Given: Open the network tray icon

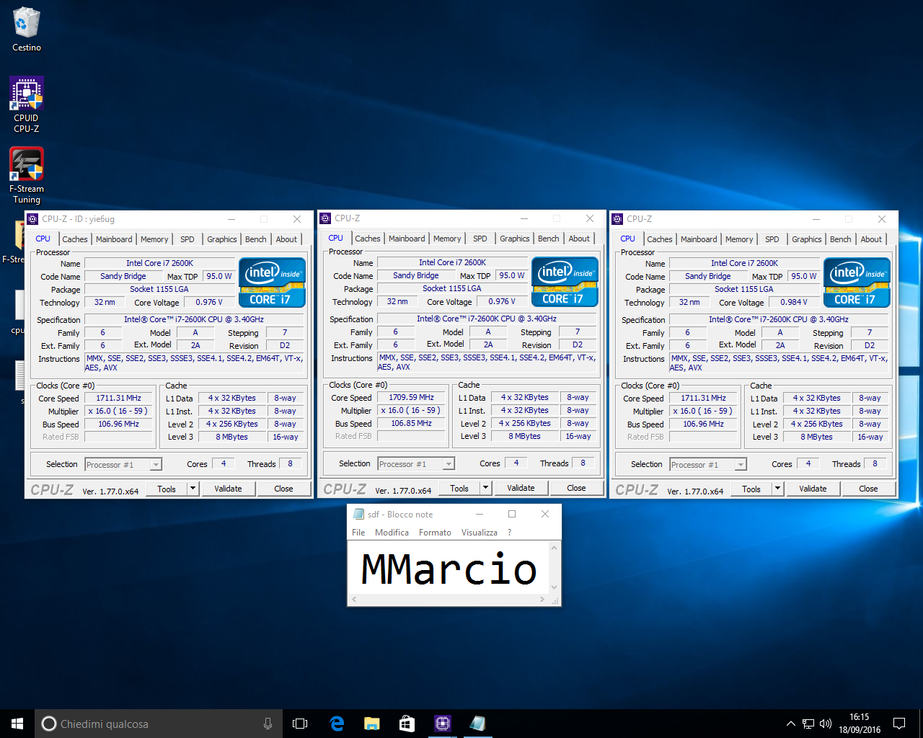Looking at the screenshot, I should (808, 724).
